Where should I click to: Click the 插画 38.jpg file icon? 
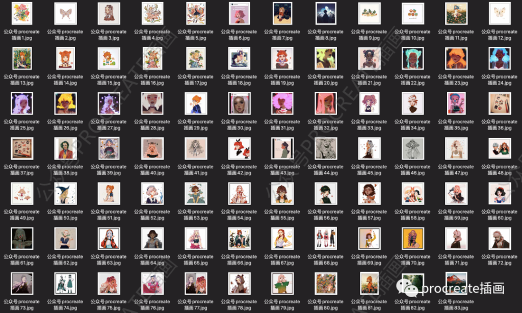coord(65,148)
